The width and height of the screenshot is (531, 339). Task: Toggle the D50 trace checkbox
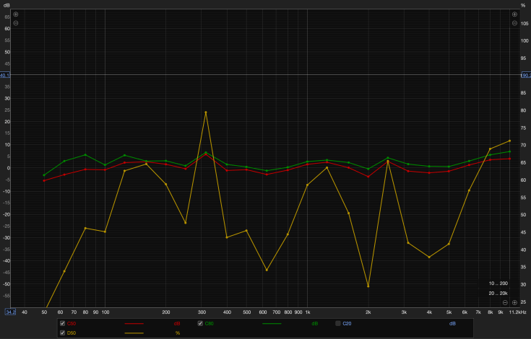point(62,333)
